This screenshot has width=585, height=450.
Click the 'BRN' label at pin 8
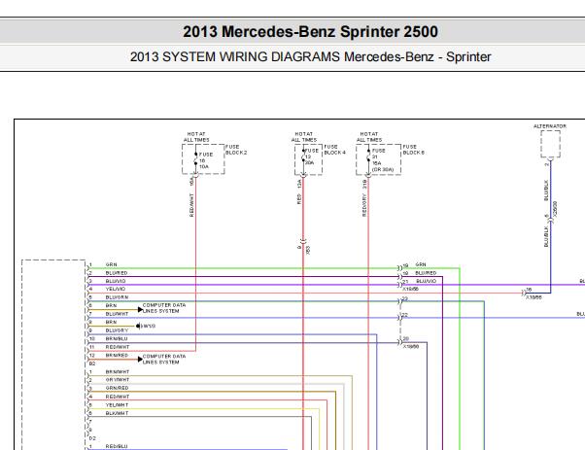111,322
